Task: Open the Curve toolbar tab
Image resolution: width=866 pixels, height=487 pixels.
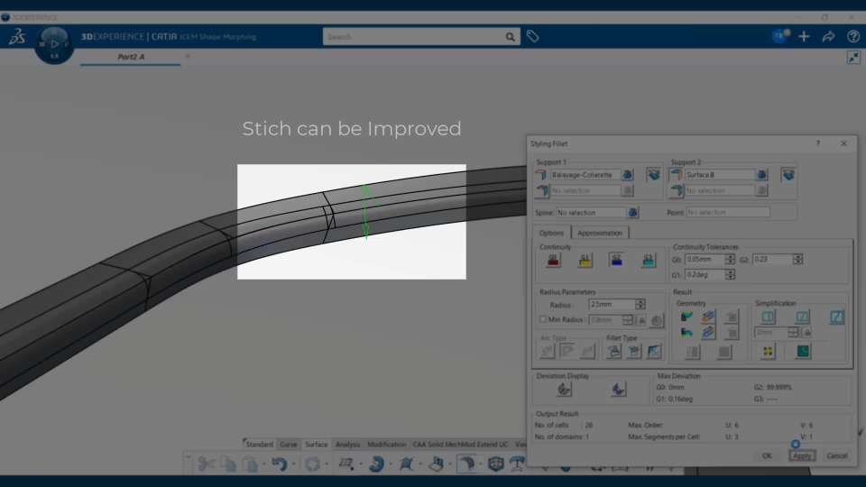Action: [289, 445]
